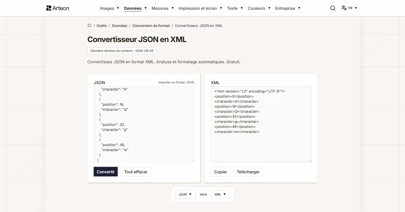Click the "vers" label between dropdowns
405x212 pixels.
click(x=204, y=194)
